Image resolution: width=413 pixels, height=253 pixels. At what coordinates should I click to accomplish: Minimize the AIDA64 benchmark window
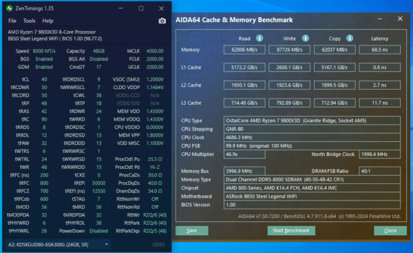(x=379, y=19)
